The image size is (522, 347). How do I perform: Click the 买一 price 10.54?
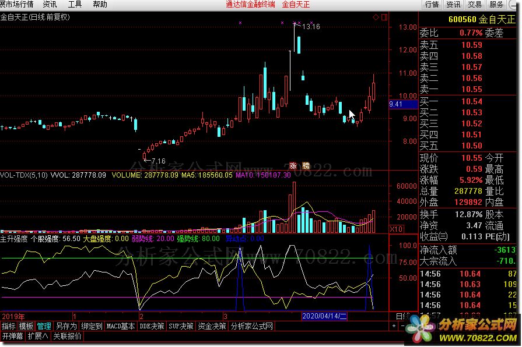472,101
